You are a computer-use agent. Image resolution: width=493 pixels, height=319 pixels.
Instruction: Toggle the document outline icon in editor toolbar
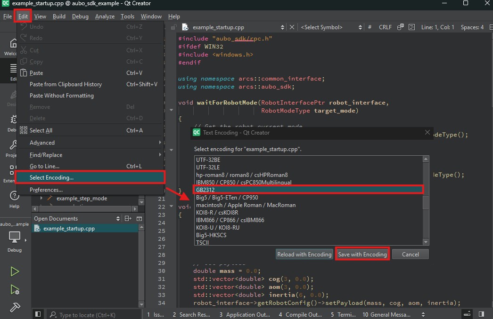click(411, 27)
